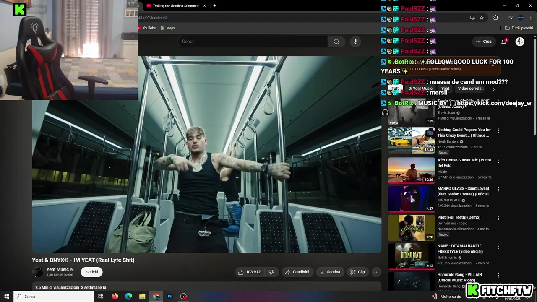Open the Chrome three-dot menu
The image size is (537, 302).
click(x=531, y=18)
